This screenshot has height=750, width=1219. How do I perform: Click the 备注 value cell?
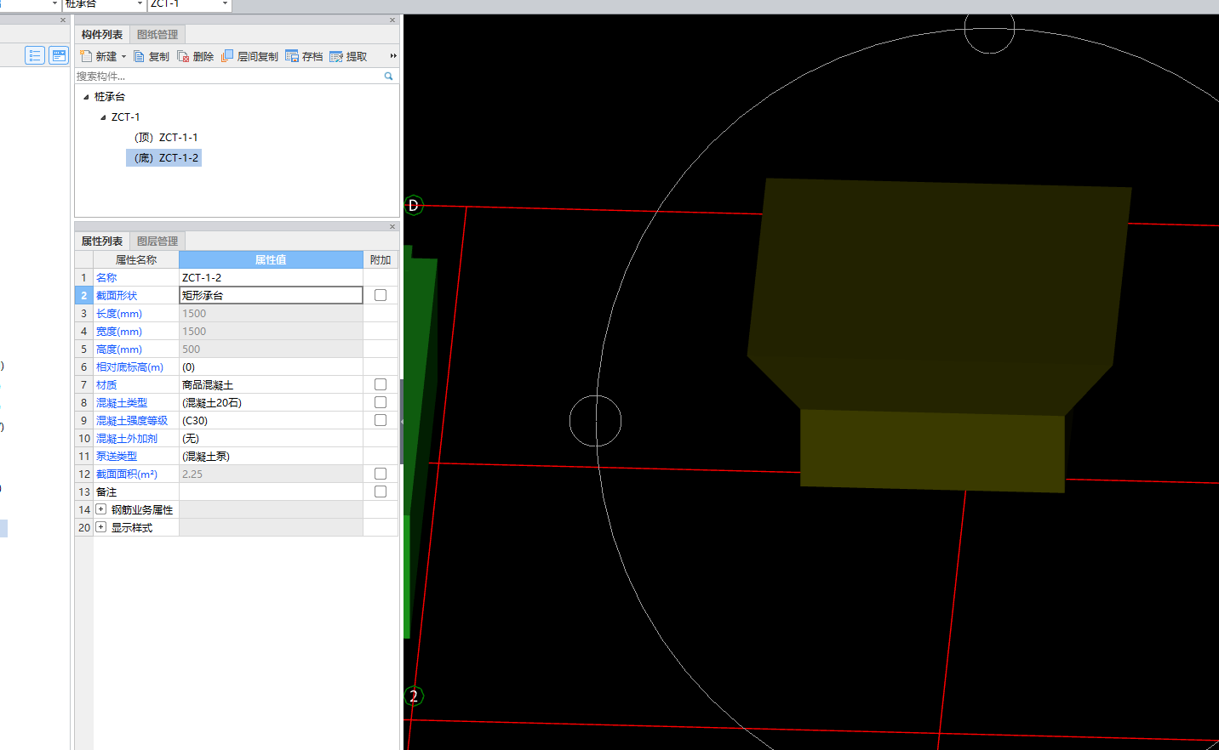coord(271,492)
